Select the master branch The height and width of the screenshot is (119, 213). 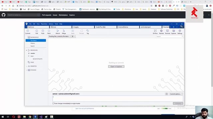tap(33, 53)
